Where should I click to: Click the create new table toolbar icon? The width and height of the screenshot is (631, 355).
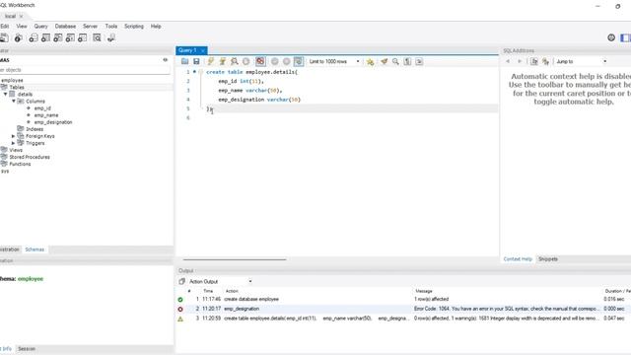pyautogui.click(x=46, y=37)
